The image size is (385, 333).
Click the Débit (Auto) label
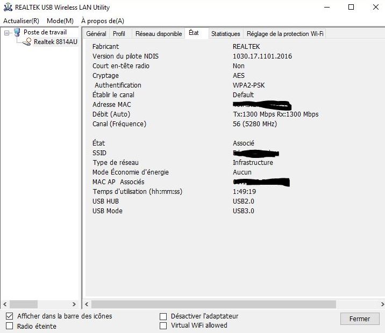tap(111, 114)
